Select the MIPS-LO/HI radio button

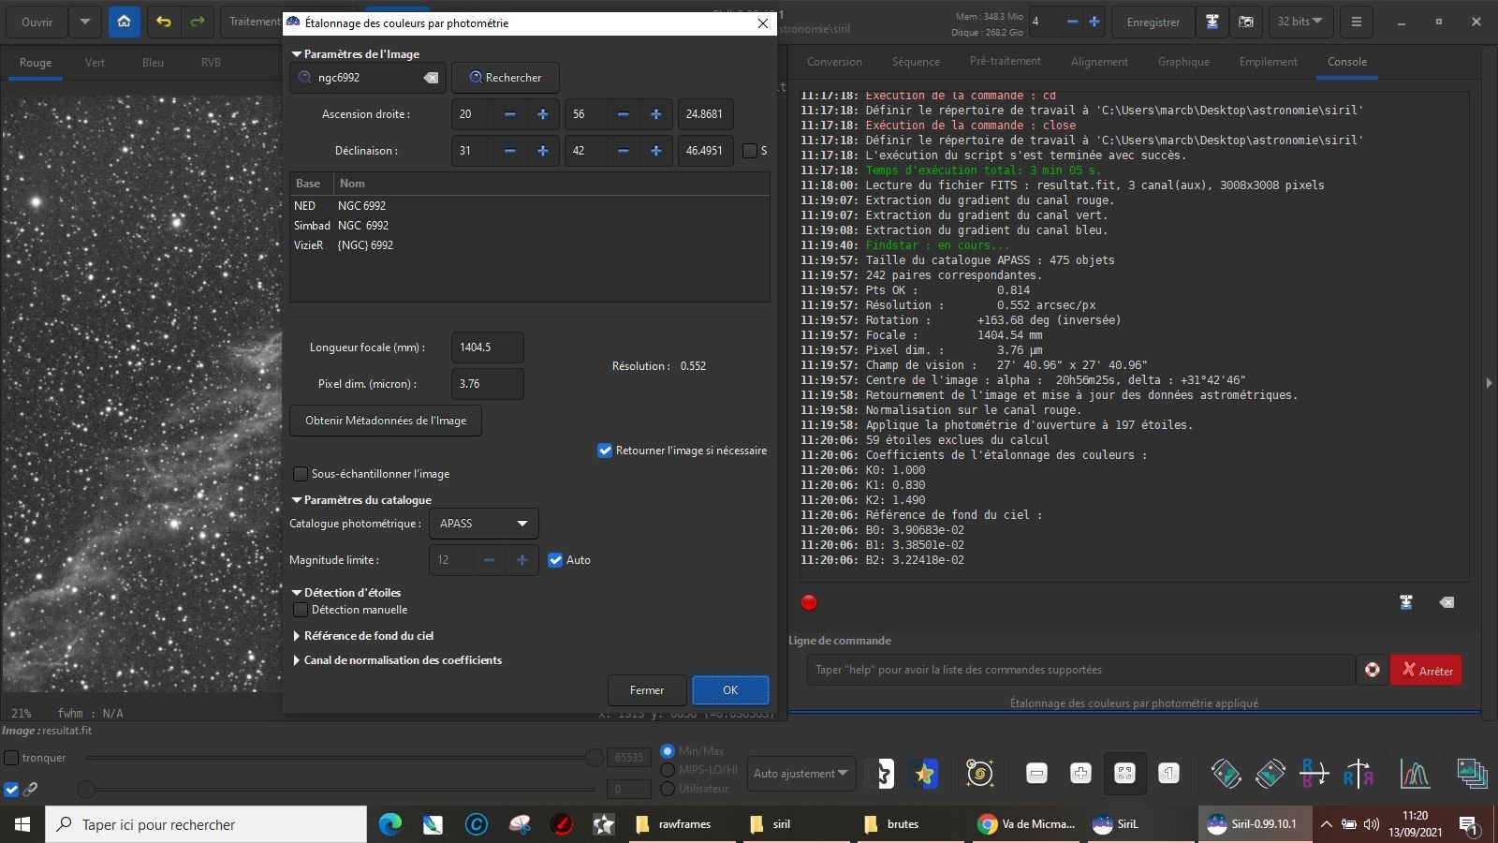668,770
